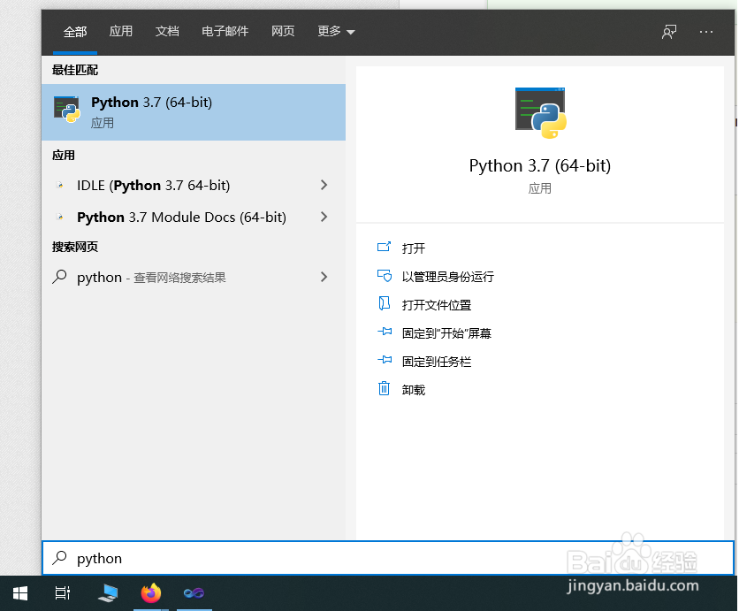Viewport: 739px width, 611px height.
Task: Open the computer icon on taskbar
Action: click(108, 593)
